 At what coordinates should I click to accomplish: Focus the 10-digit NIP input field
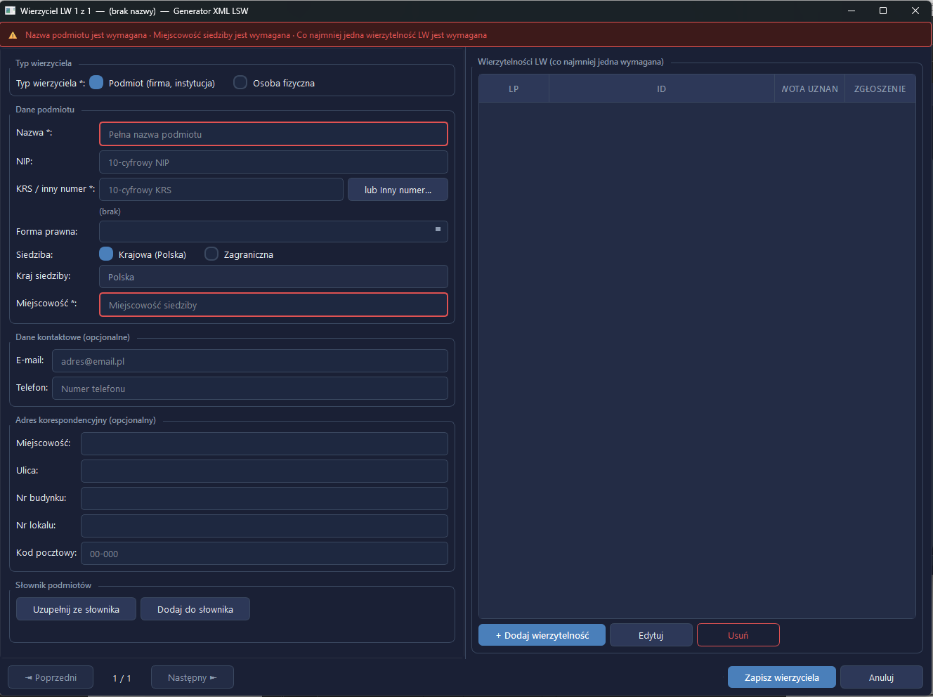(x=273, y=162)
